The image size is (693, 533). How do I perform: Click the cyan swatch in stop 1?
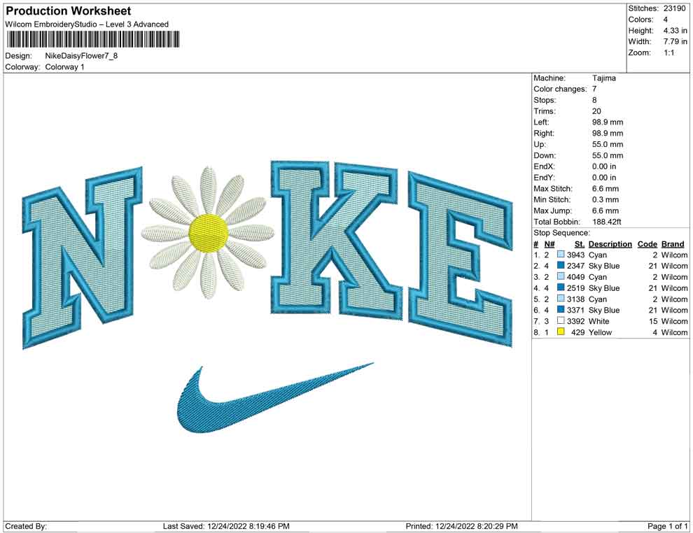561,255
